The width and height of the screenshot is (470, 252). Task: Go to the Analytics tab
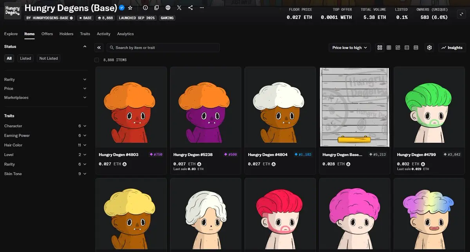tap(125, 34)
